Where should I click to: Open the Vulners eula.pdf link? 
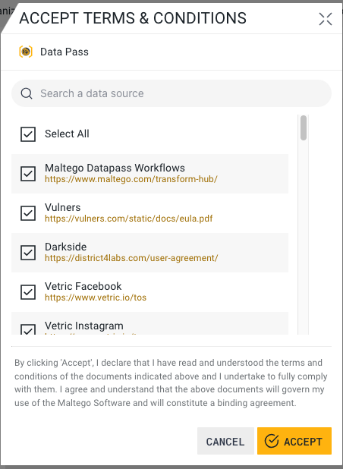[128, 219]
